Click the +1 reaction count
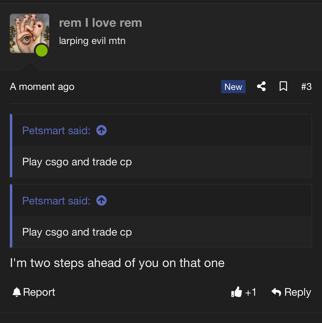 pyautogui.click(x=250, y=292)
